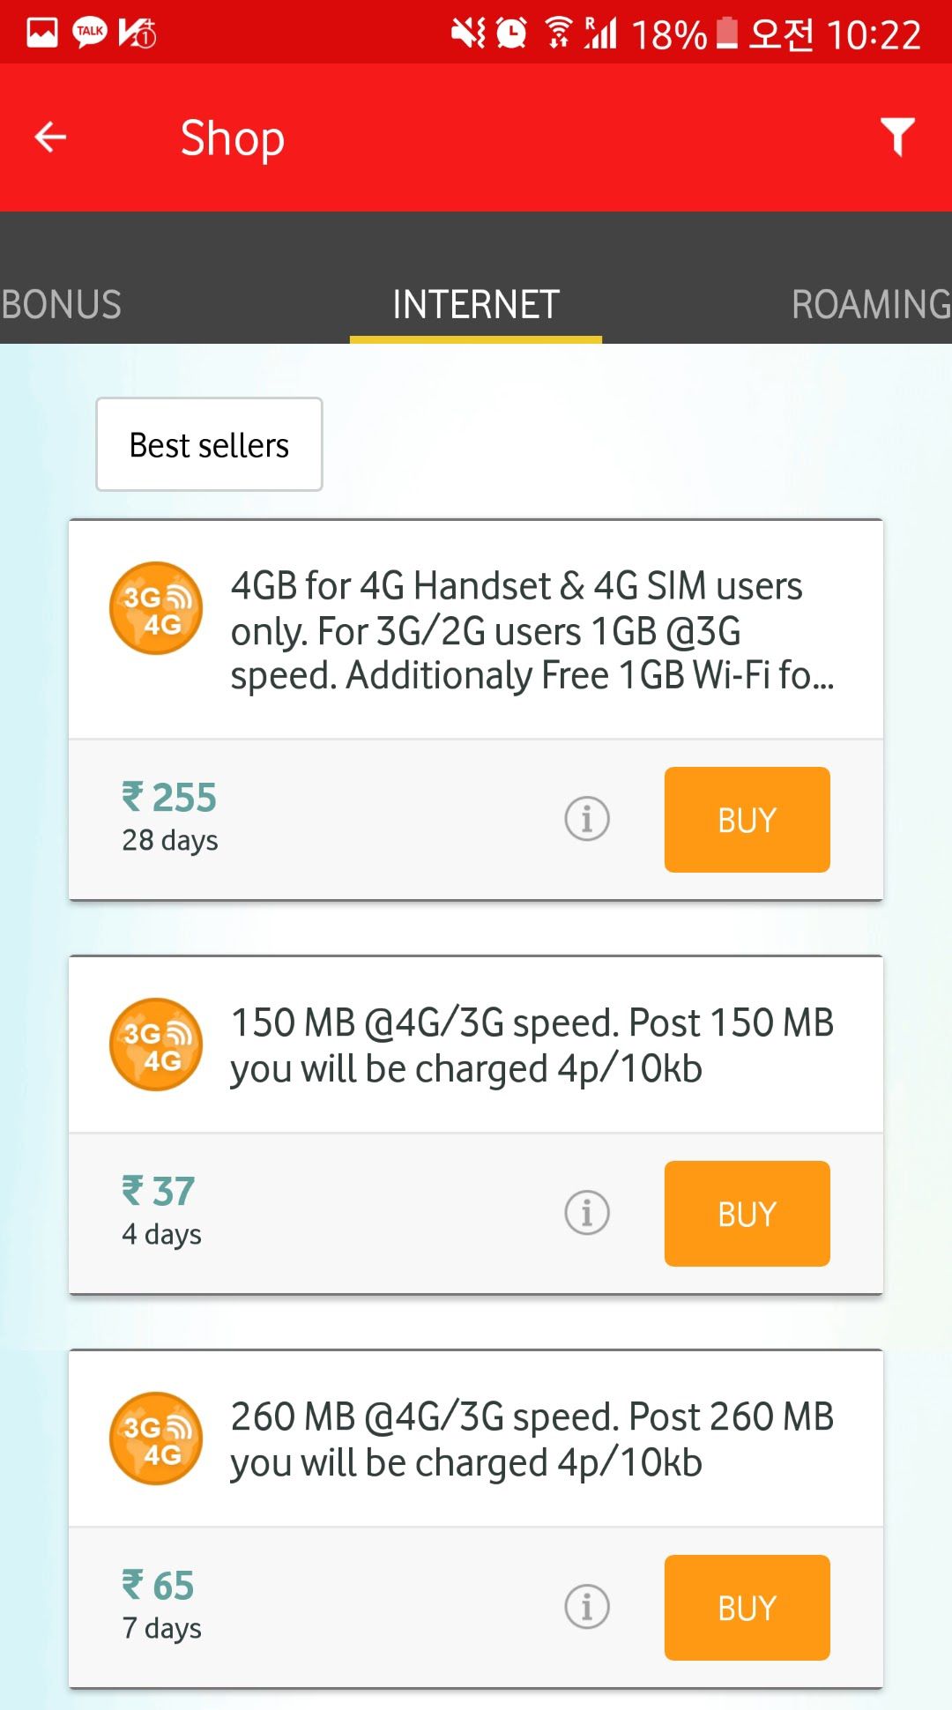Screen dimensions: 952x1710
Task: Tap 3G/4G icon on 150 MB plan
Action: point(156,1045)
